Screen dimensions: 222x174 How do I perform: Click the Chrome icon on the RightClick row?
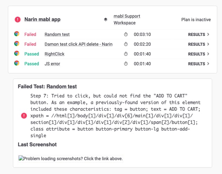tap(17, 53)
